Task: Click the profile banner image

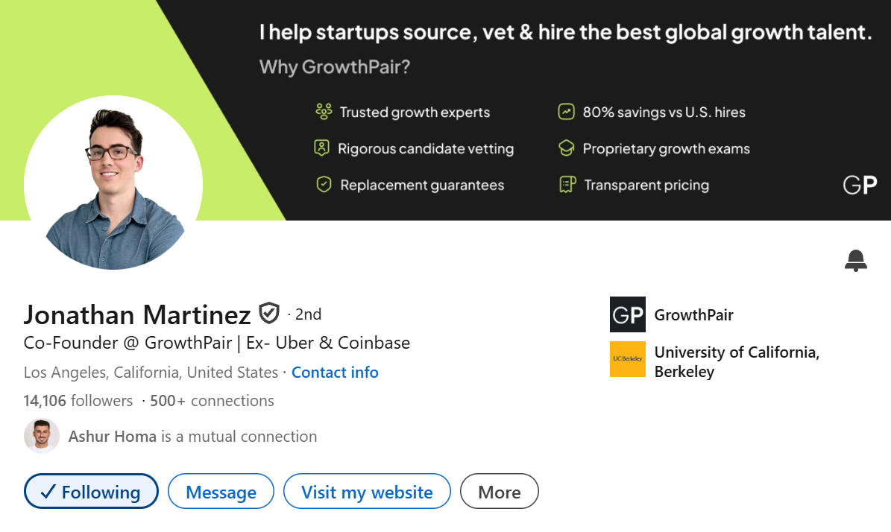Action: tap(522, 112)
